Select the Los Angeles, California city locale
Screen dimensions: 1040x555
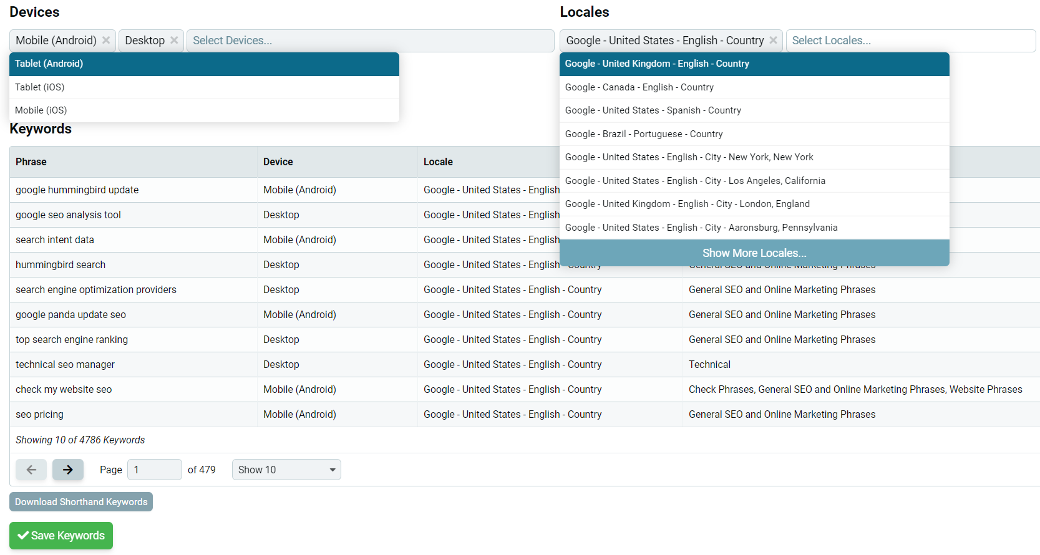(x=754, y=181)
